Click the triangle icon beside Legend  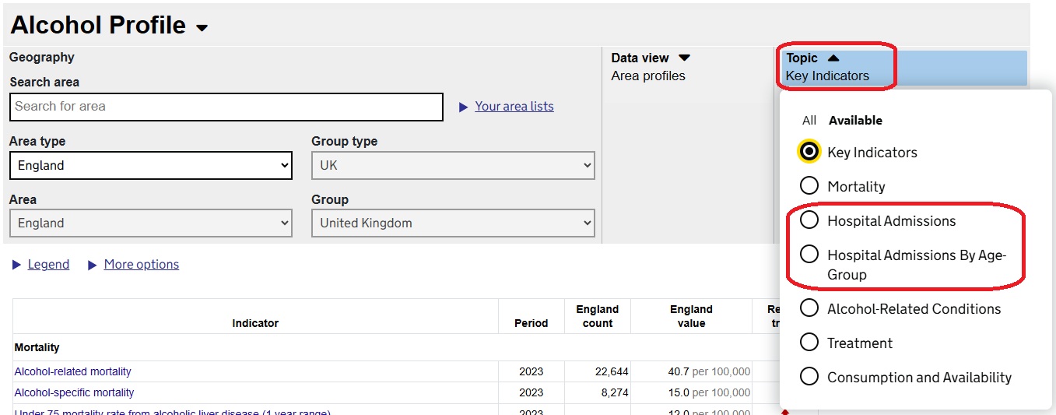(16, 266)
